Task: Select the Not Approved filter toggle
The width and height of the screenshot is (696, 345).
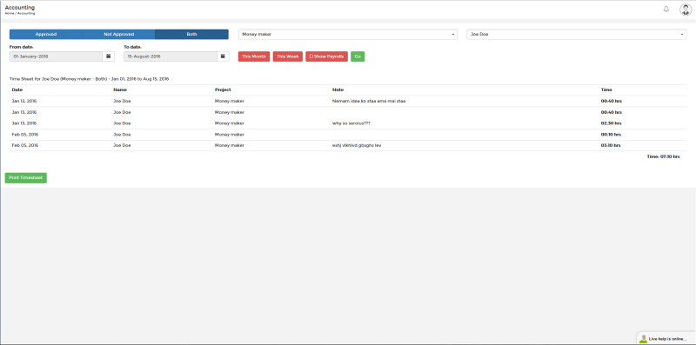Action: (x=119, y=34)
